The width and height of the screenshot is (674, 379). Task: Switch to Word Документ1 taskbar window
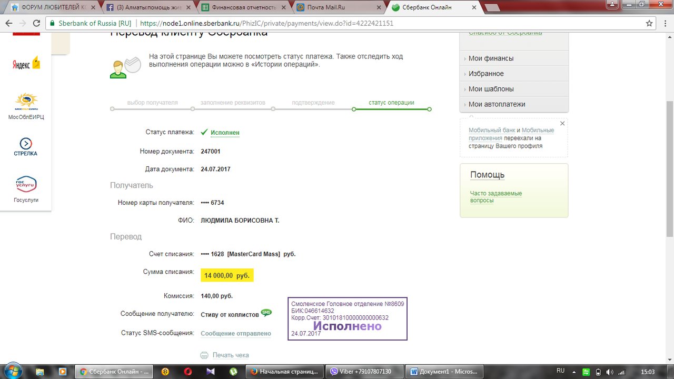tap(444, 371)
